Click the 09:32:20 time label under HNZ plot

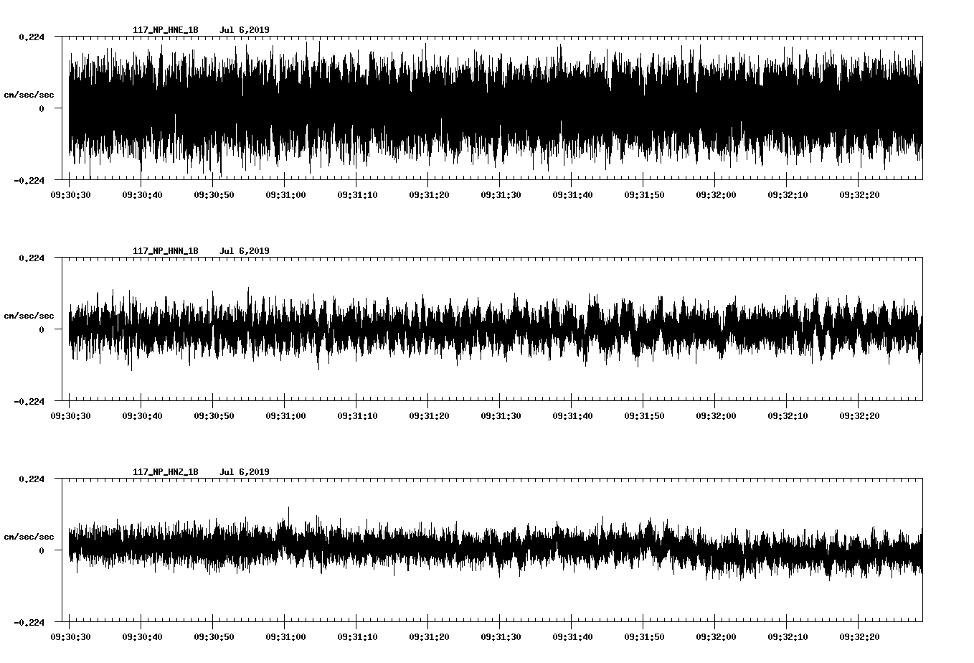tap(859, 636)
